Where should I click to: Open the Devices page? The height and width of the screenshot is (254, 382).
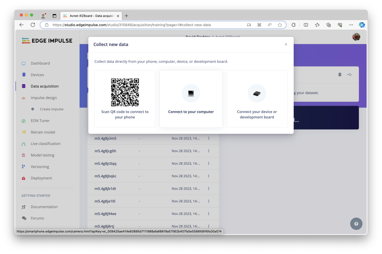pos(37,75)
